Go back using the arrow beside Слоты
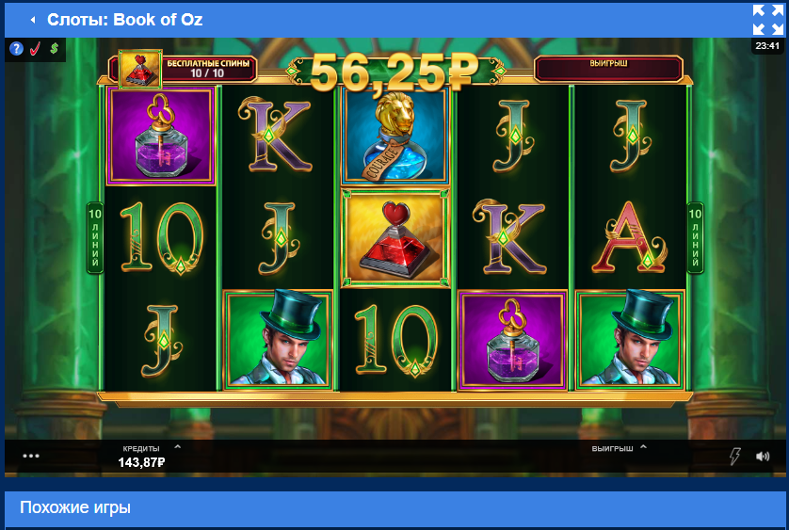Image resolution: width=789 pixels, height=530 pixels. [x=33, y=20]
